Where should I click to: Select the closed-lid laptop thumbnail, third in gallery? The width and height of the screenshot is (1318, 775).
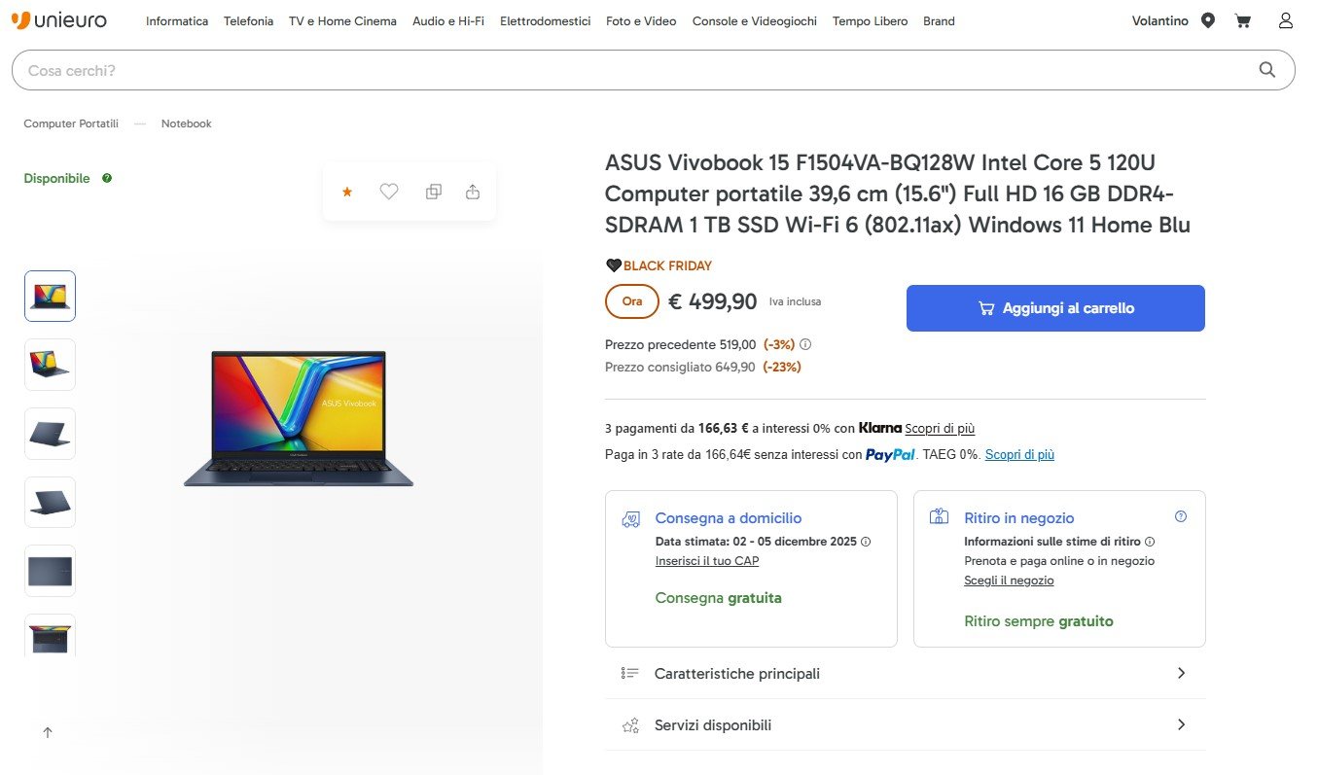coord(50,434)
